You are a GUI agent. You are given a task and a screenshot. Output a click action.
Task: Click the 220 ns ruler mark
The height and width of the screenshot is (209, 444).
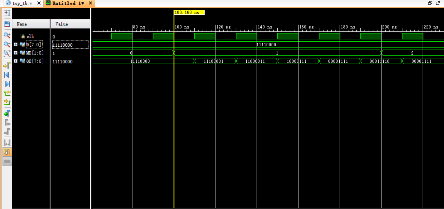click(431, 27)
